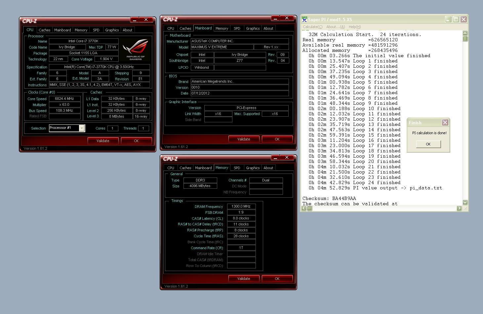Click OK in the CPU tab window
The image size is (483, 314).
pos(136,141)
